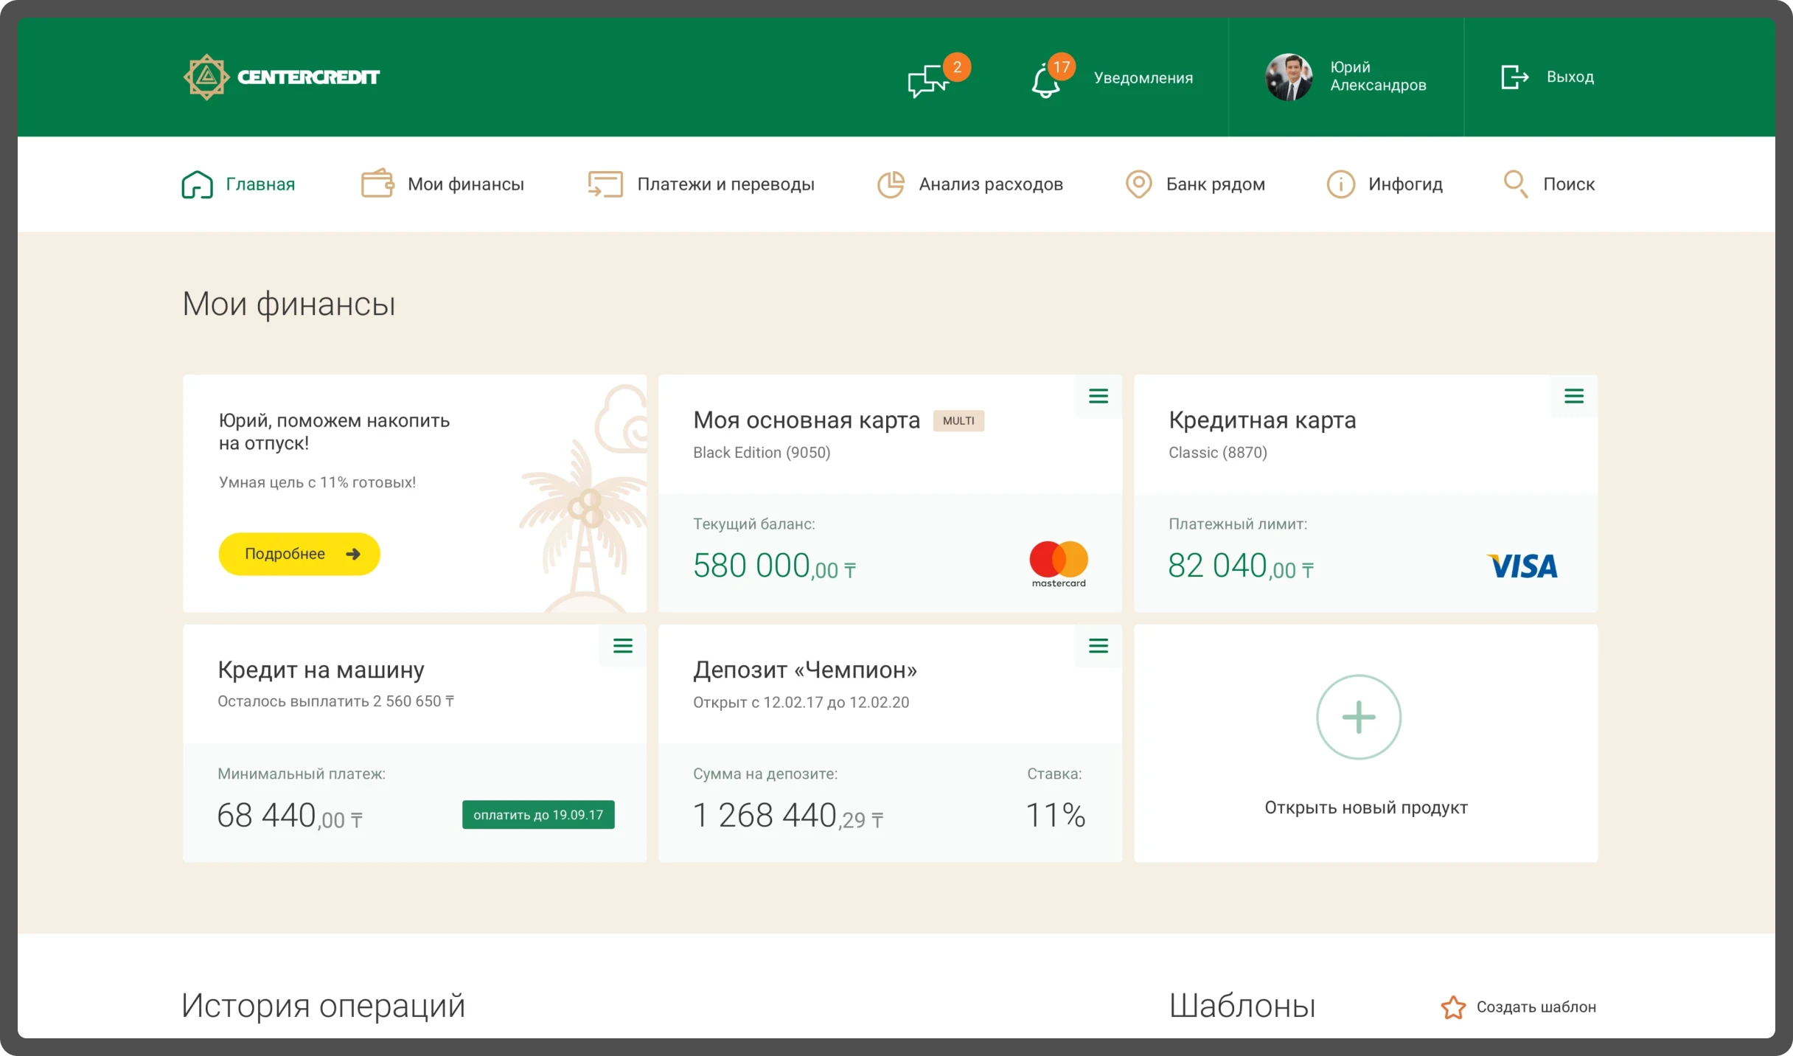Expand the Кредит на машину card menu
The image size is (1793, 1056).
(623, 647)
